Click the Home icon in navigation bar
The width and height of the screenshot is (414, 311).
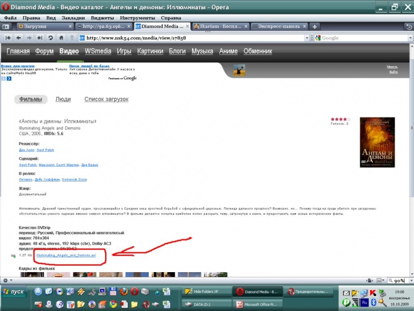point(61,38)
